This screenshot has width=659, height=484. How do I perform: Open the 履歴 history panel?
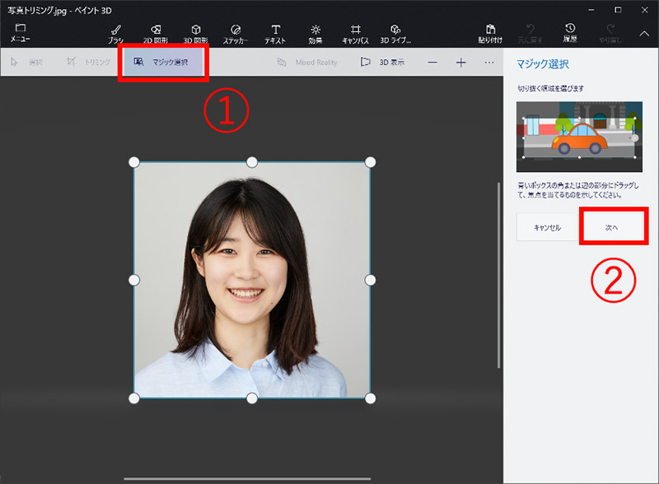pyautogui.click(x=570, y=33)
